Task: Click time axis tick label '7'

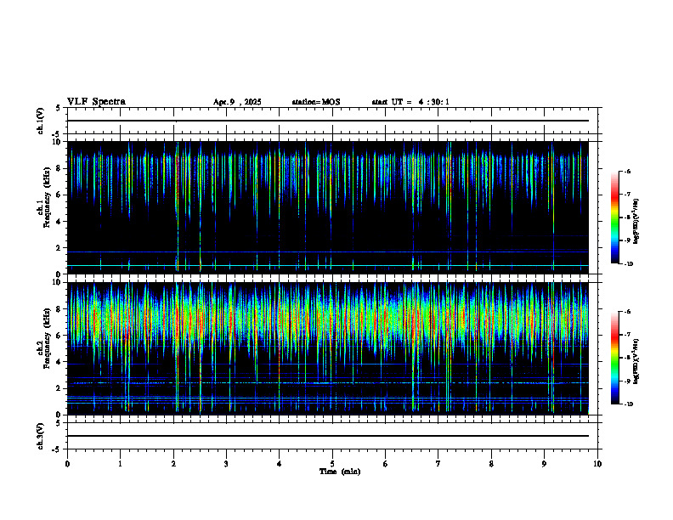Action: coord(438,464)
